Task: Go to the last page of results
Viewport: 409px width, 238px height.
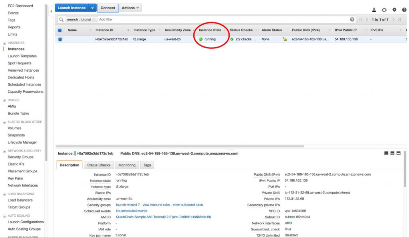Action: pos(399,19)
